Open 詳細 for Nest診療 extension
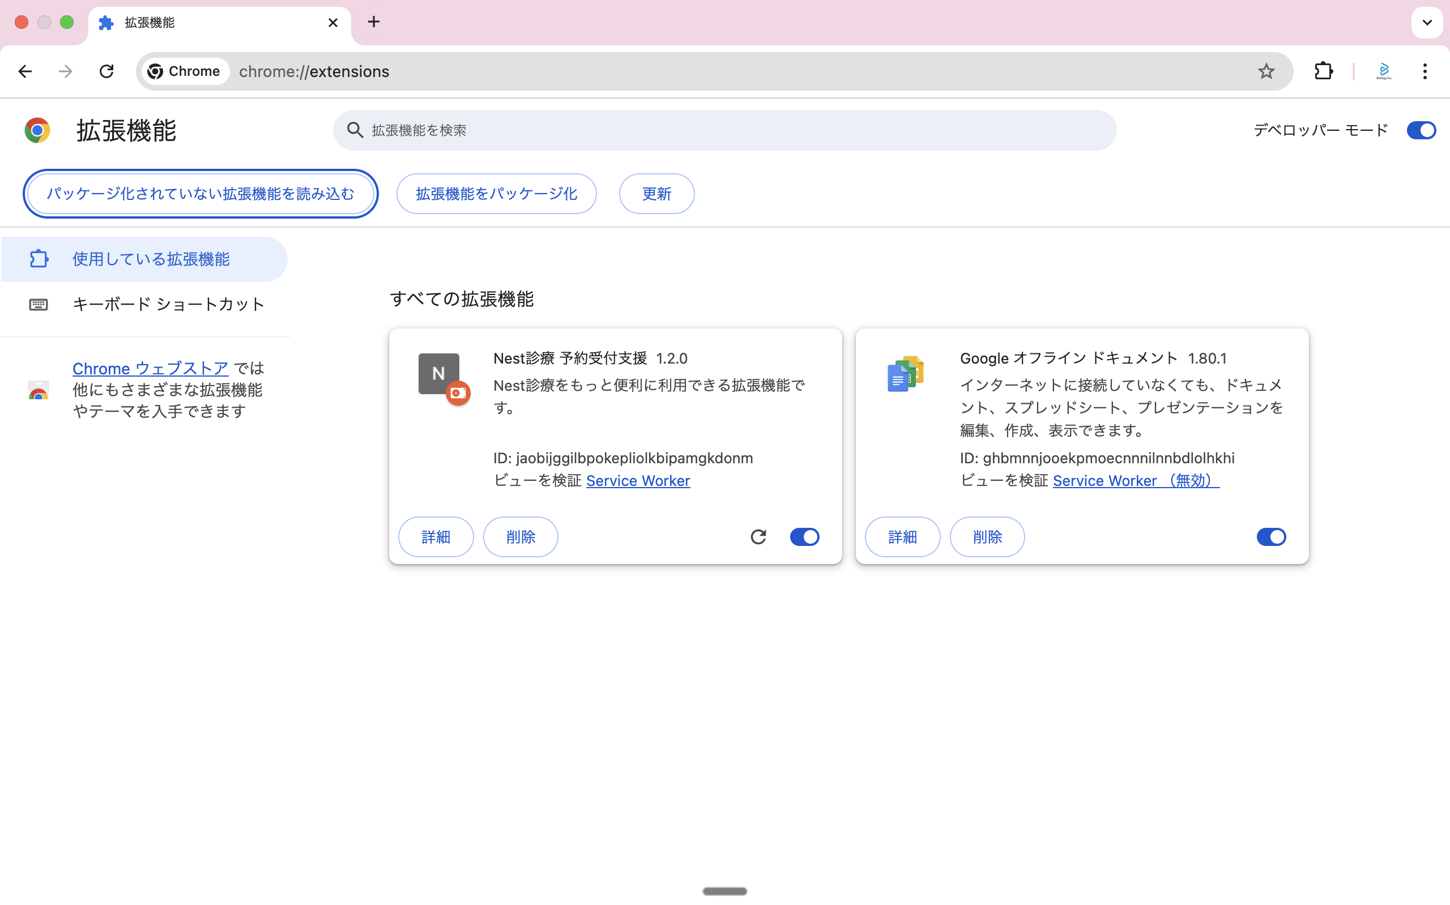 click(436, 537)
